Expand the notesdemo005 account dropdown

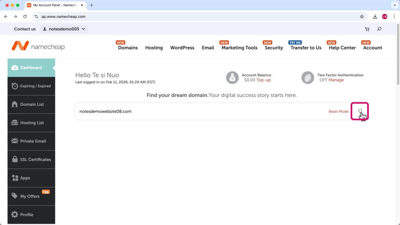tap(64, 29)
